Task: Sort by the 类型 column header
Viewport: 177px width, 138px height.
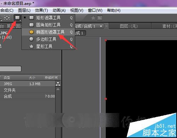Action: [x=7, y=77]
